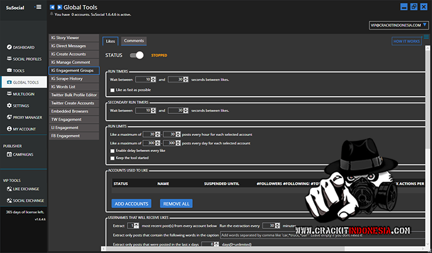
Task: Enable 'Like as fast as possible' checkbox
Action: (x=112, y=90)
